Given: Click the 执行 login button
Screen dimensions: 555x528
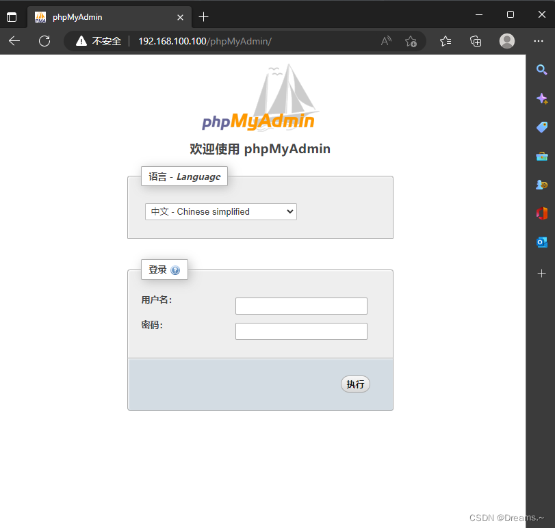Looking at the screenshot, I should point(355,384).
